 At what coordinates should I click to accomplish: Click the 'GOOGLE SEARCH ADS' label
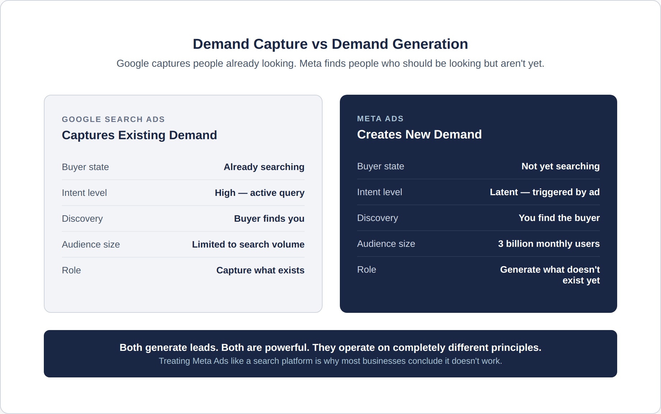[113, 119]
